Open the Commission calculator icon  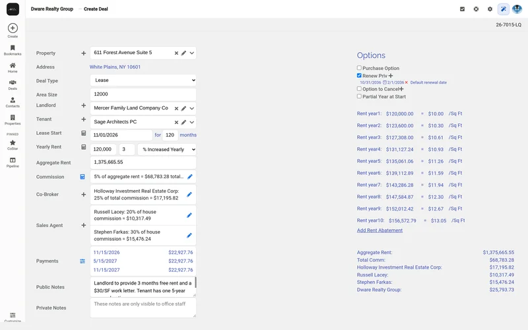82,177
